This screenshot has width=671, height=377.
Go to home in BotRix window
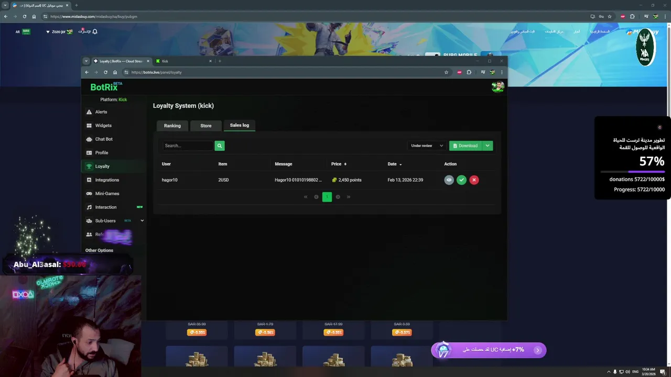pyautogui.click(x=115, y=72)
